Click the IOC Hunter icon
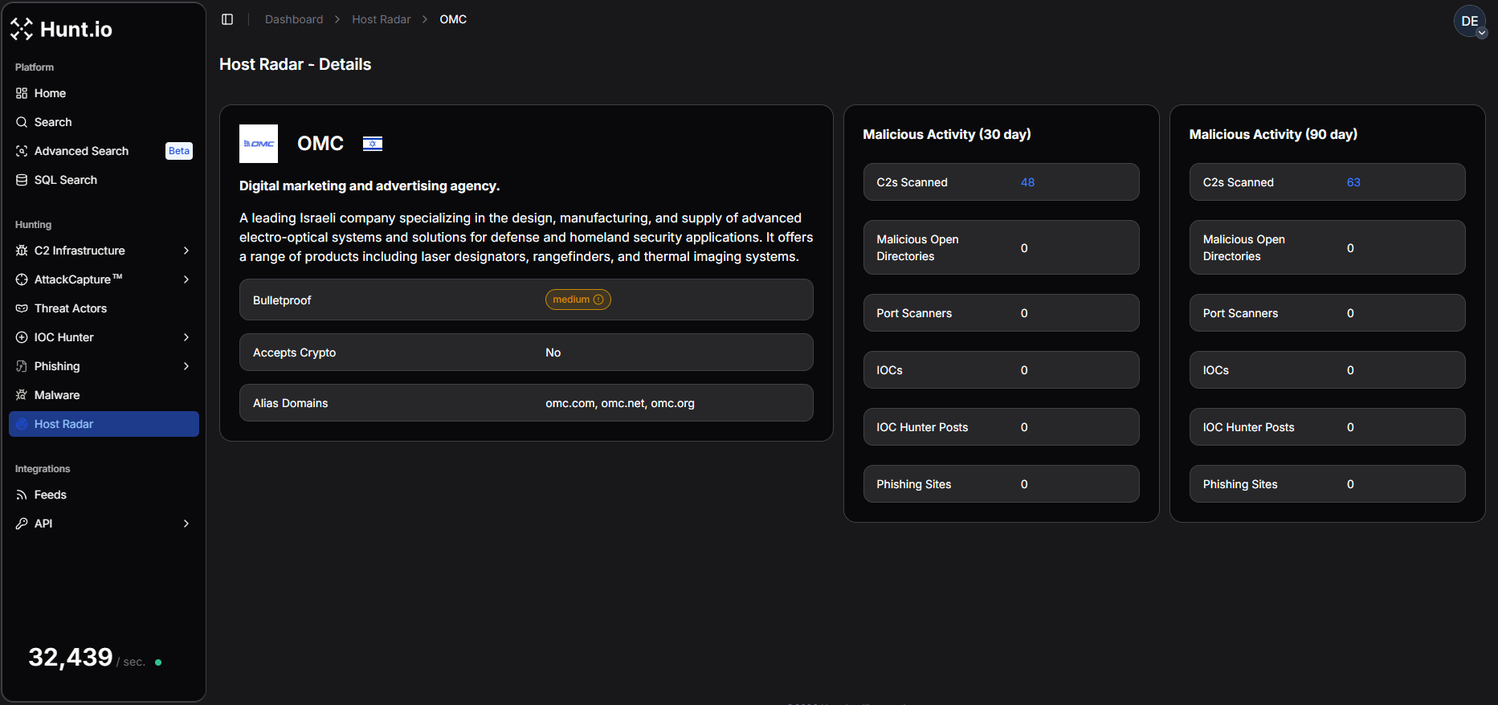 tap(22, 337)
